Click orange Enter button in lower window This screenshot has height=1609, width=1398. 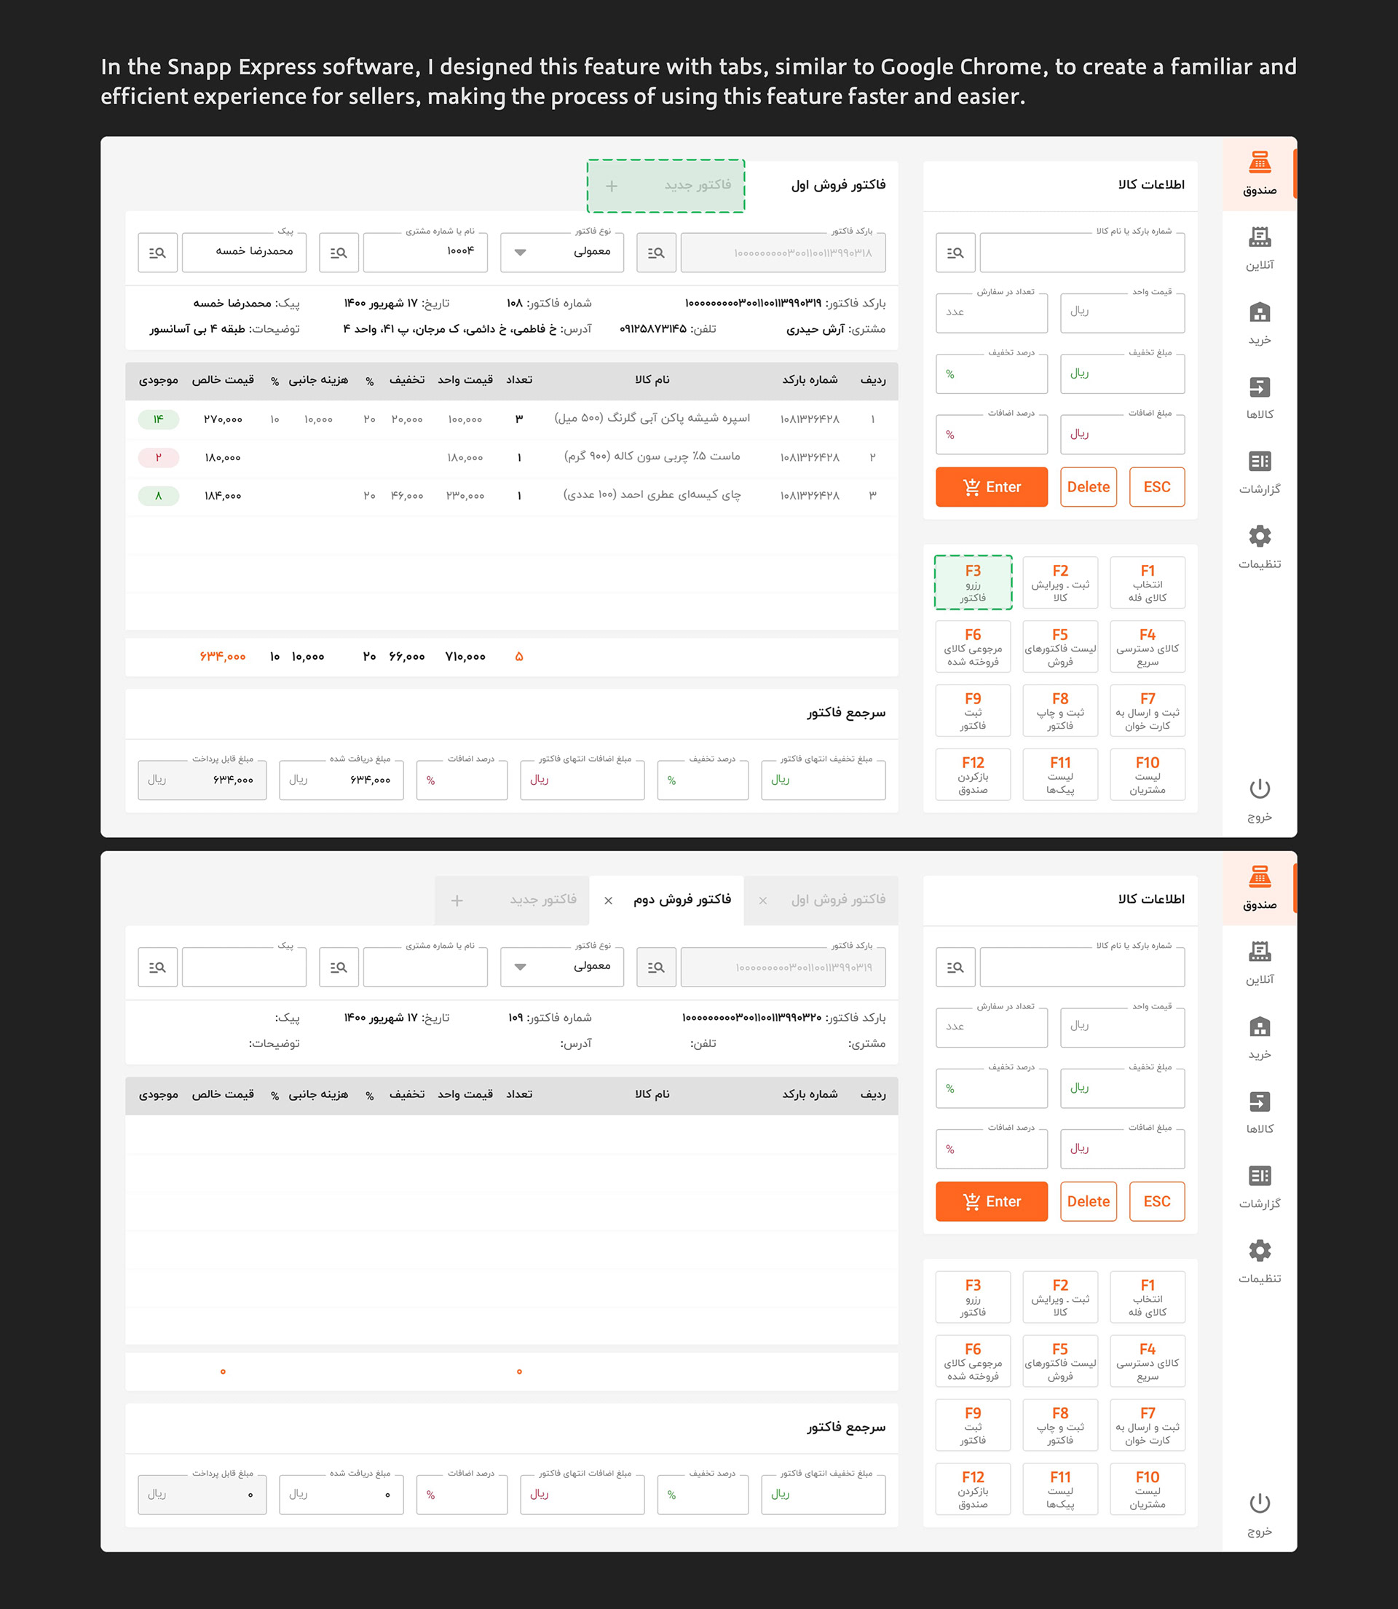[x=991, y=1202]
